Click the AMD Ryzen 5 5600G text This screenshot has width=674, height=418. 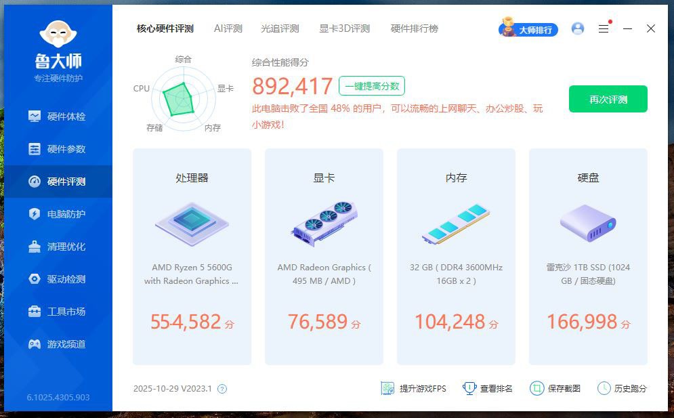(192, 274)
